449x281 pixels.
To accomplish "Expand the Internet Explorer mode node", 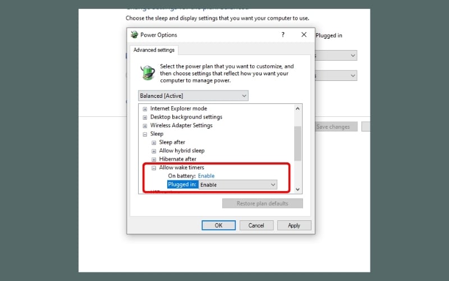I will (x=145, y=108).
